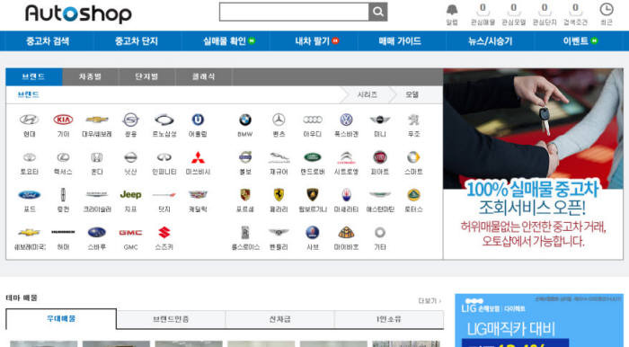Open the 신차급 theme tab
The image size is (629, 347).
click(x=279, y=319)
